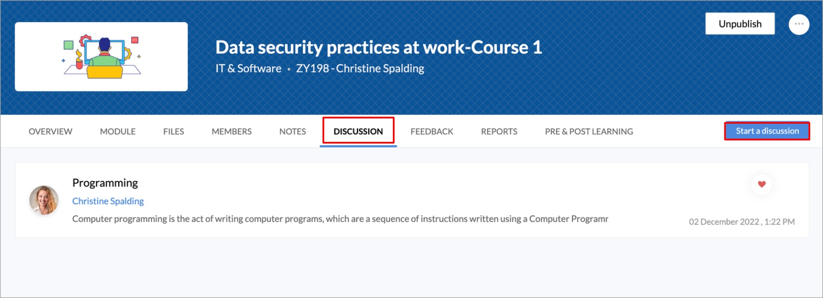Go to the Members tab
Image resolution: width=823 pixels, height=298 pixels.
[x=231, y=132]
